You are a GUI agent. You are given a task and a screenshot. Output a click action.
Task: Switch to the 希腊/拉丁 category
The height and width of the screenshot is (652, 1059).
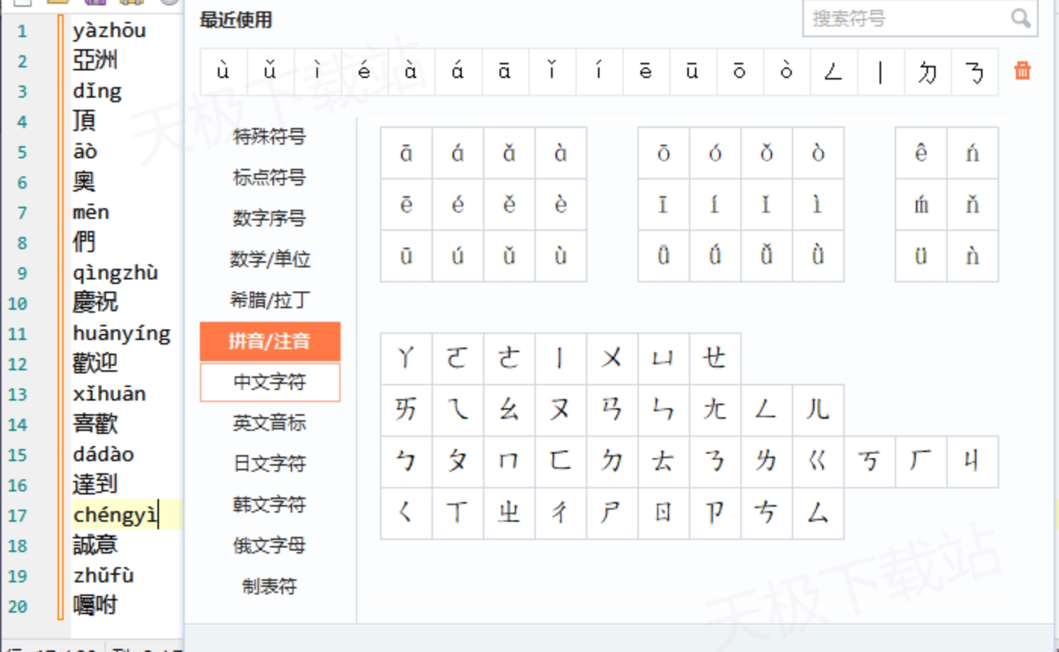click(x=269, y=301)
